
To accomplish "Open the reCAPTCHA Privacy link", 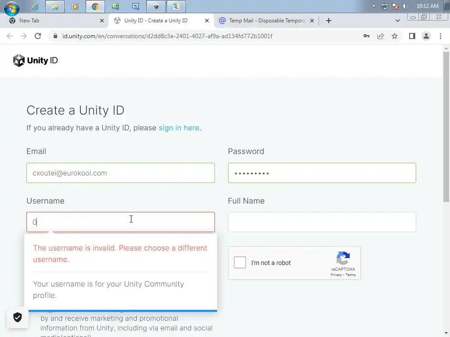I will click(x=336, y=275).
